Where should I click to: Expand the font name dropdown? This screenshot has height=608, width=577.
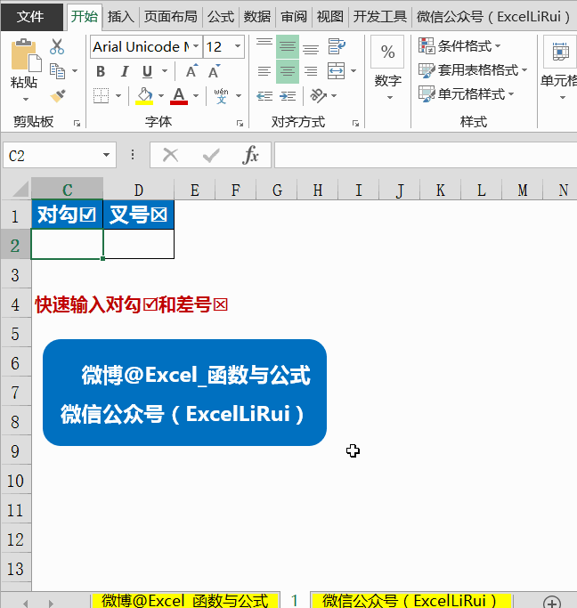(x=196, y=46)
